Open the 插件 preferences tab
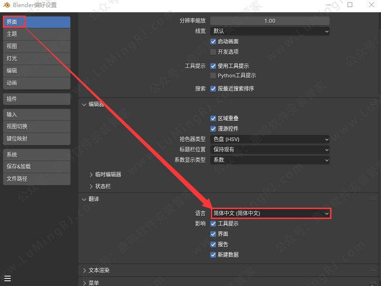 pyautogui.click(x=37, y=99)
